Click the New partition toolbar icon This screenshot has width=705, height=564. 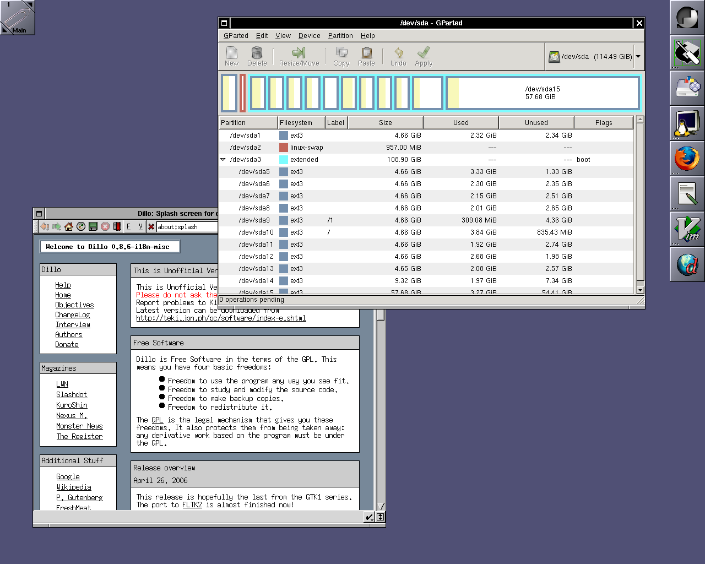pos(232,53)
